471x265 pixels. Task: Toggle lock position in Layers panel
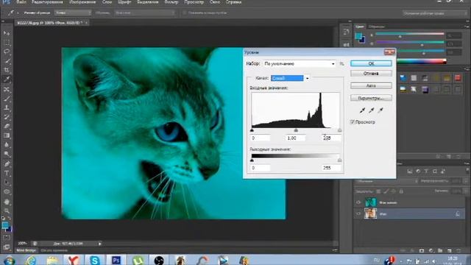pos(394,191)
